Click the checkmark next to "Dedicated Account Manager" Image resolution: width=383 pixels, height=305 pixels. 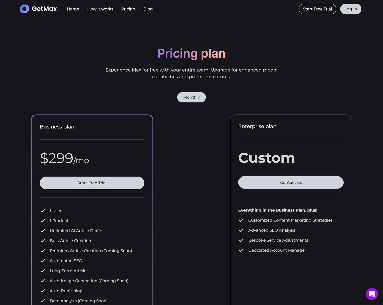[x=241, y=250]
